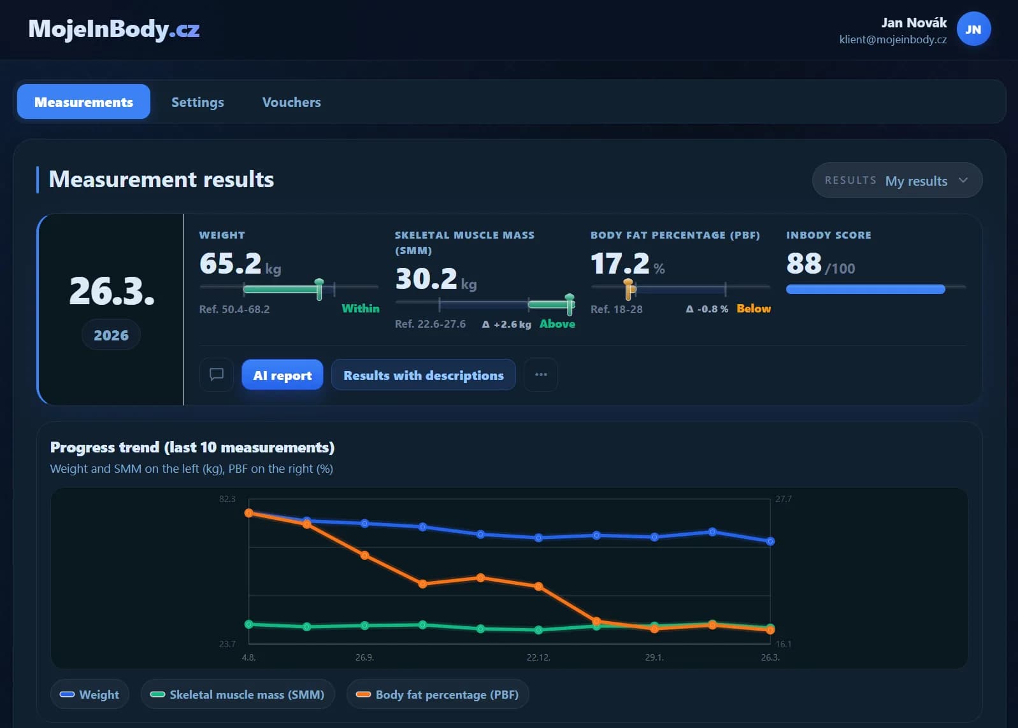Click the 29.1. axis date label
The height and width of the screenshot is (728, 1018).
pos(654,657)
